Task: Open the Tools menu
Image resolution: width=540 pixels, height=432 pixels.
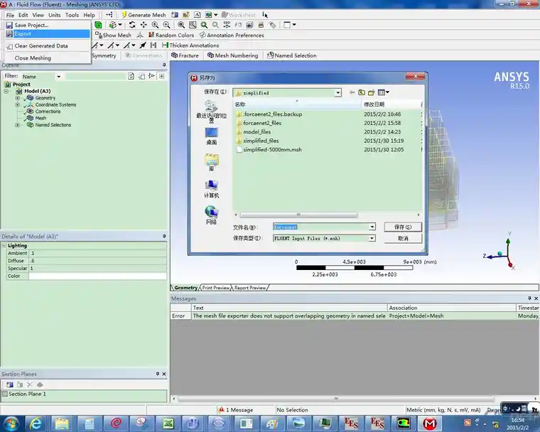Action: pyautogui.click(x=72, y=15)
